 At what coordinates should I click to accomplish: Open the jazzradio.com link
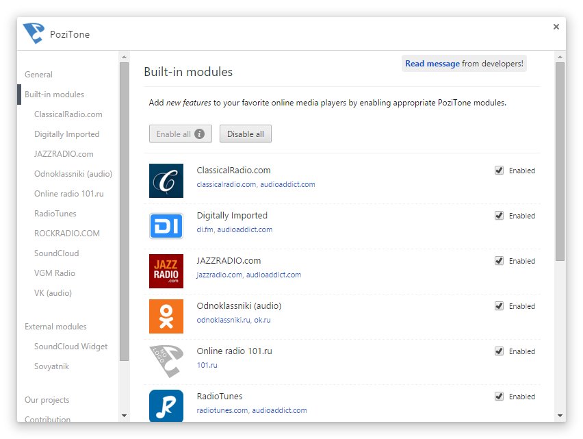click(x=220, y=275)
